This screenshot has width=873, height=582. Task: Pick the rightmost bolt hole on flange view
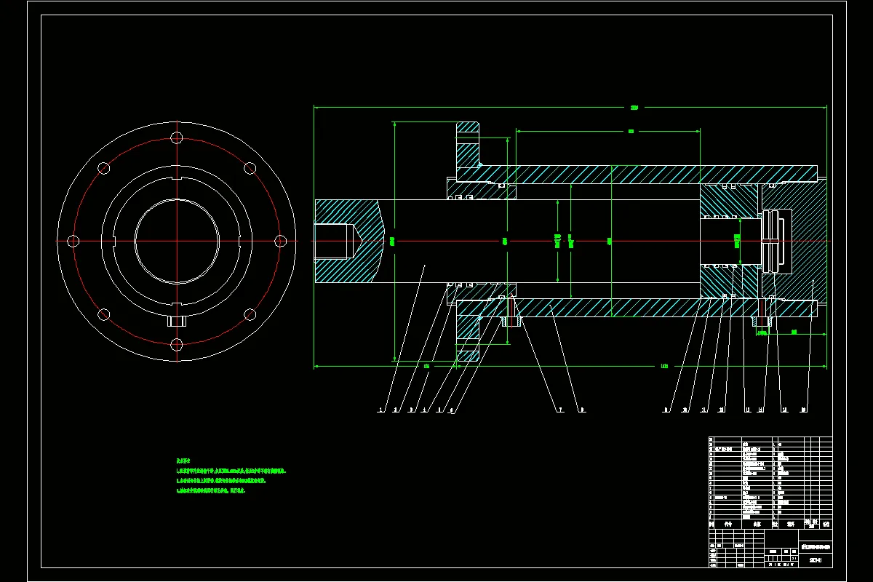point(279,241)
